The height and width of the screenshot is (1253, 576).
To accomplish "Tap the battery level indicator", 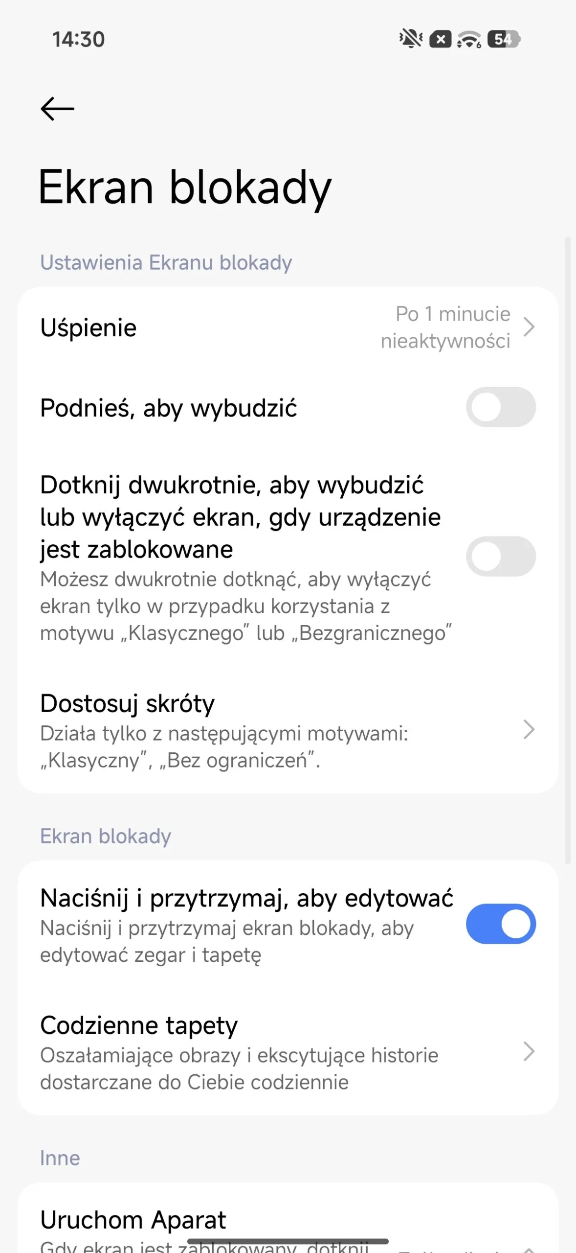I will tap(504, 39).
